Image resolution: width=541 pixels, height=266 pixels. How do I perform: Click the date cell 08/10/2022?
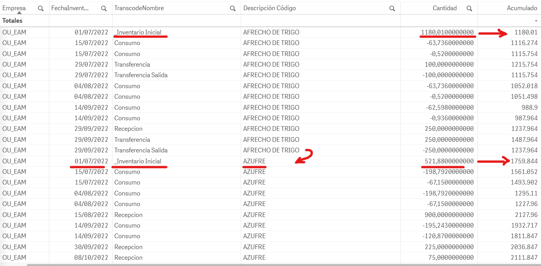click(x=92, y=257)
